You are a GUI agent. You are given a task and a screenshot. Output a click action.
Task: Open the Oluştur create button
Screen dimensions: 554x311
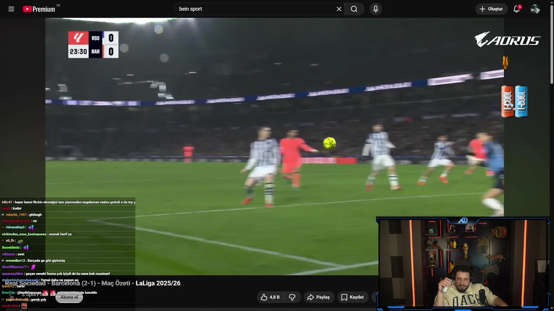[x=491, y=9]
